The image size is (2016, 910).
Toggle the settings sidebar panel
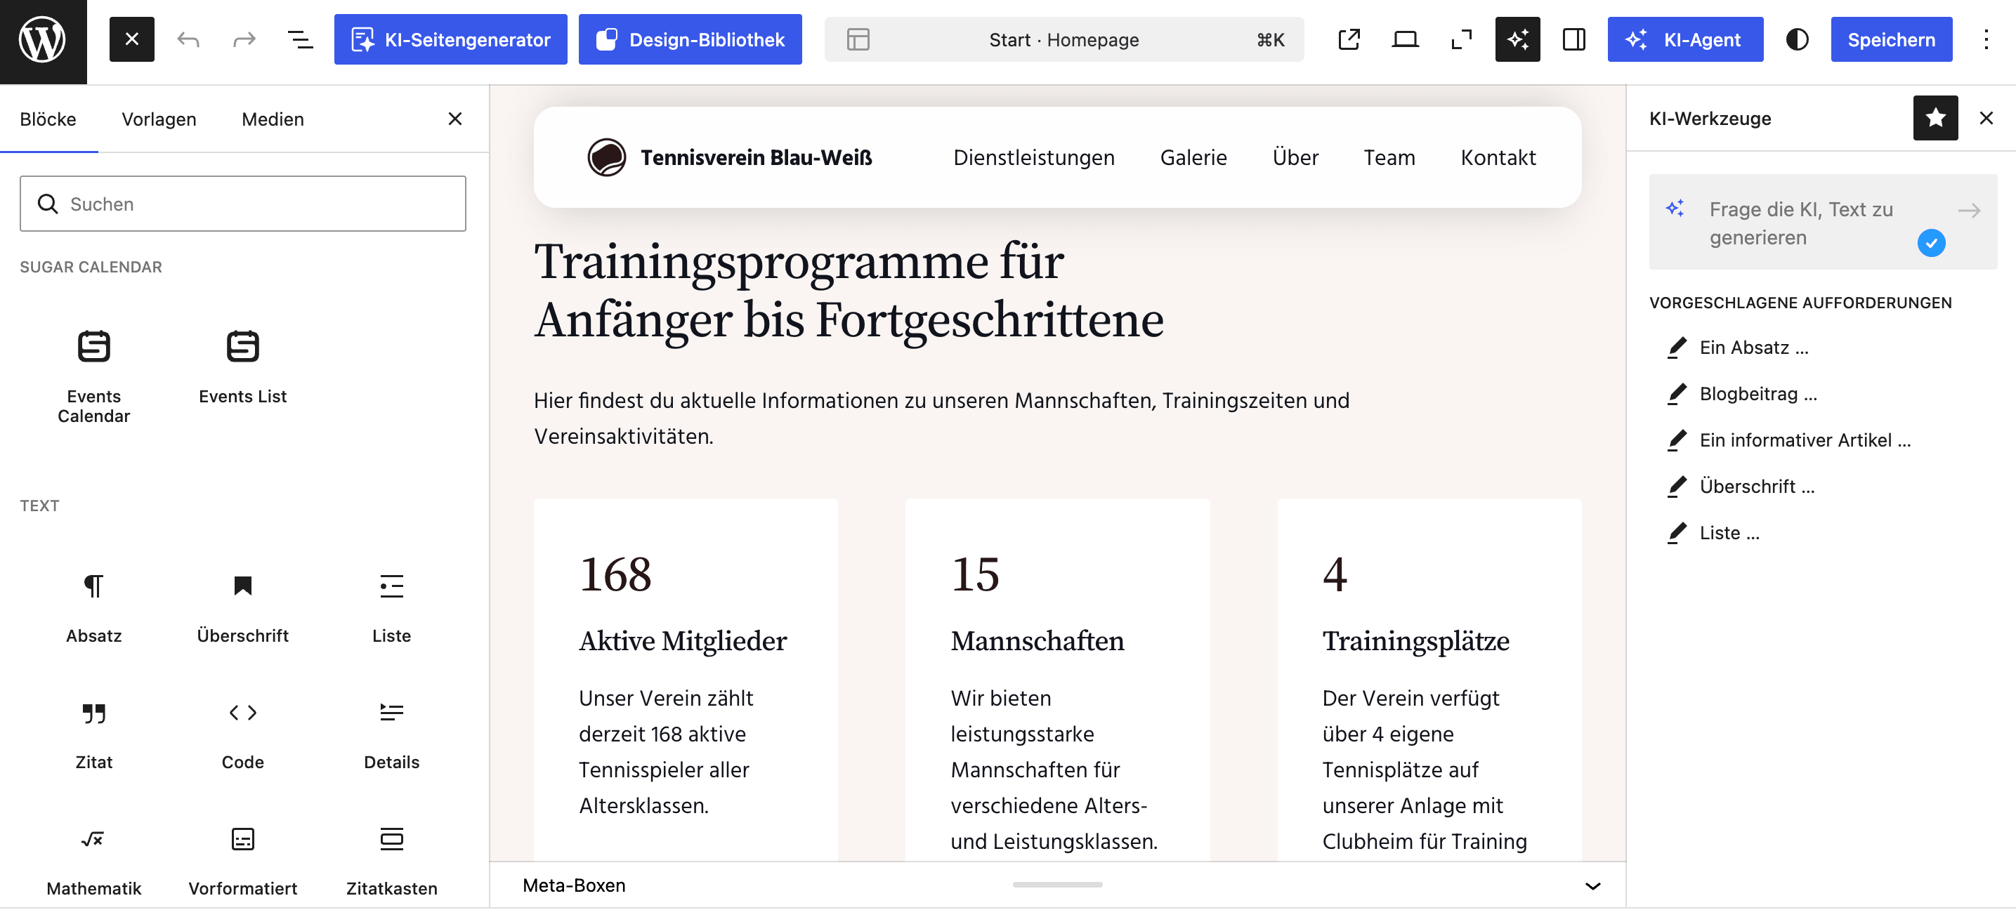(1574, 39)
